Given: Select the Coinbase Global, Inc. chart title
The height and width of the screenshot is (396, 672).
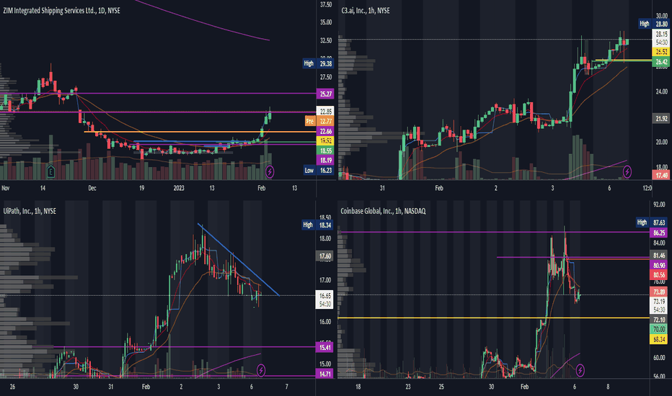Looking at the screenshot, I should pyautogui.click(x=383, y=211).
